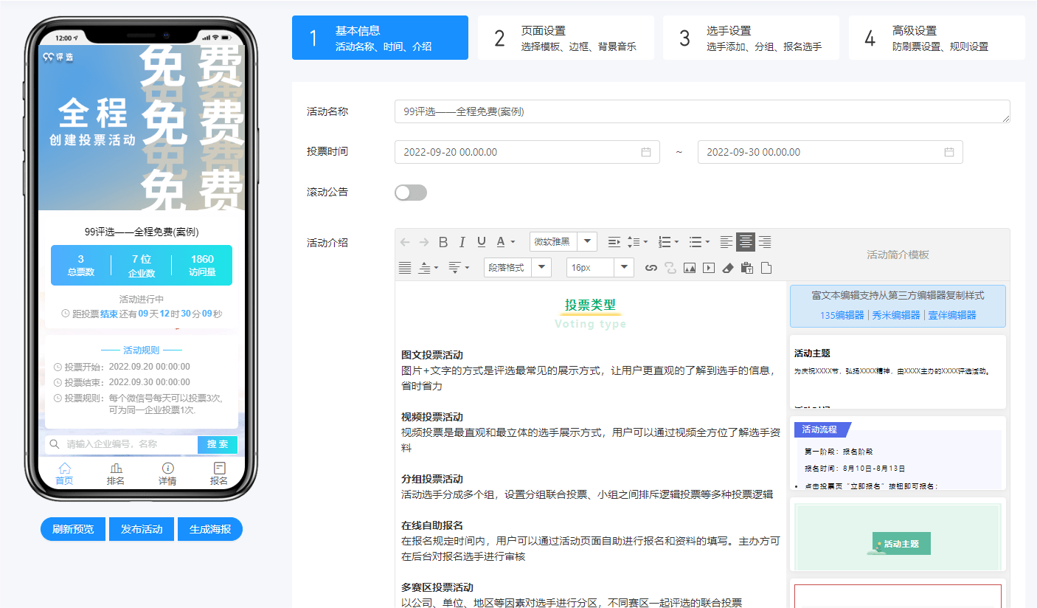Select the 活动主题 text template card

pyautogui.click(x=898, y=372)
